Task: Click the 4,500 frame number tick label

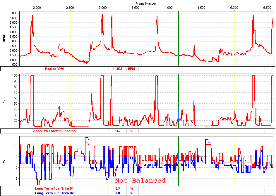Action: coord(201,8)
